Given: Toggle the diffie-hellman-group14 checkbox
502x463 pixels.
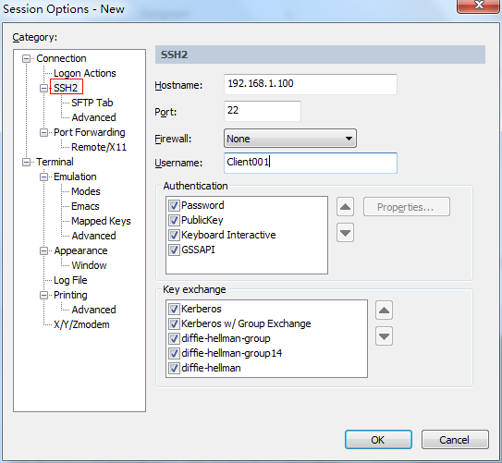Looking at the screenshot, I should click(x=174, y=353).
